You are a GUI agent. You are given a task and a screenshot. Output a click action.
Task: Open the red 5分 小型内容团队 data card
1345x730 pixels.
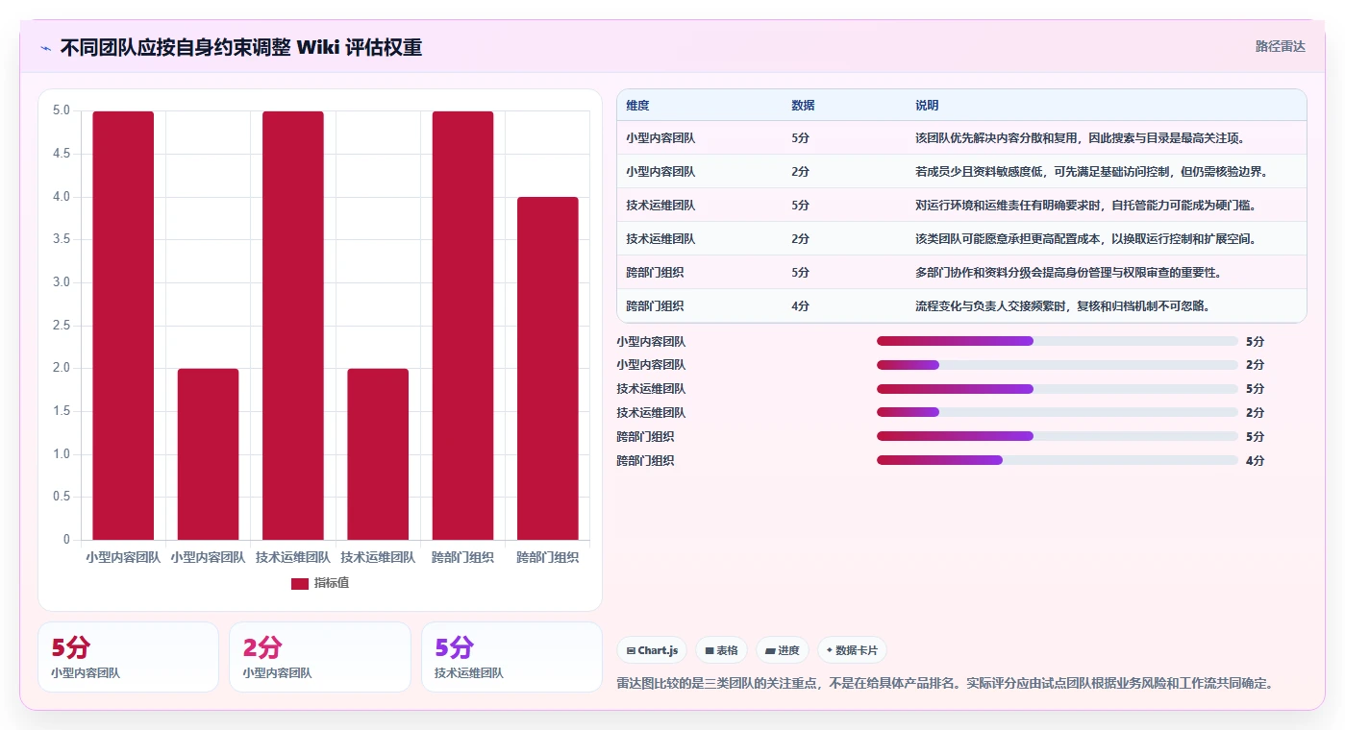pyautogui.click(x=128, y=657)
